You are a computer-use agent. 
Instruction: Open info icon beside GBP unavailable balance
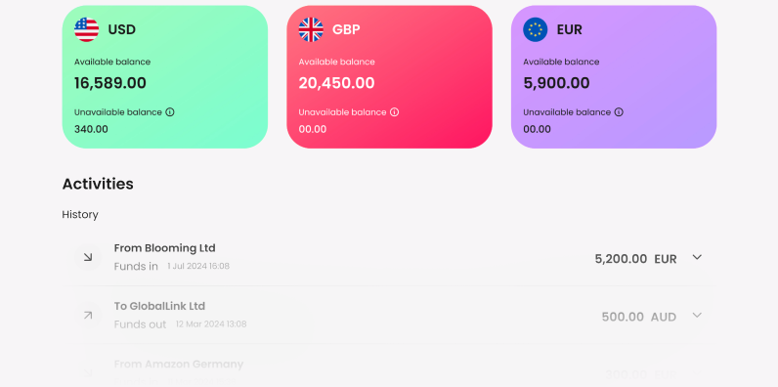pyautogui.click(x=394, y=112)
